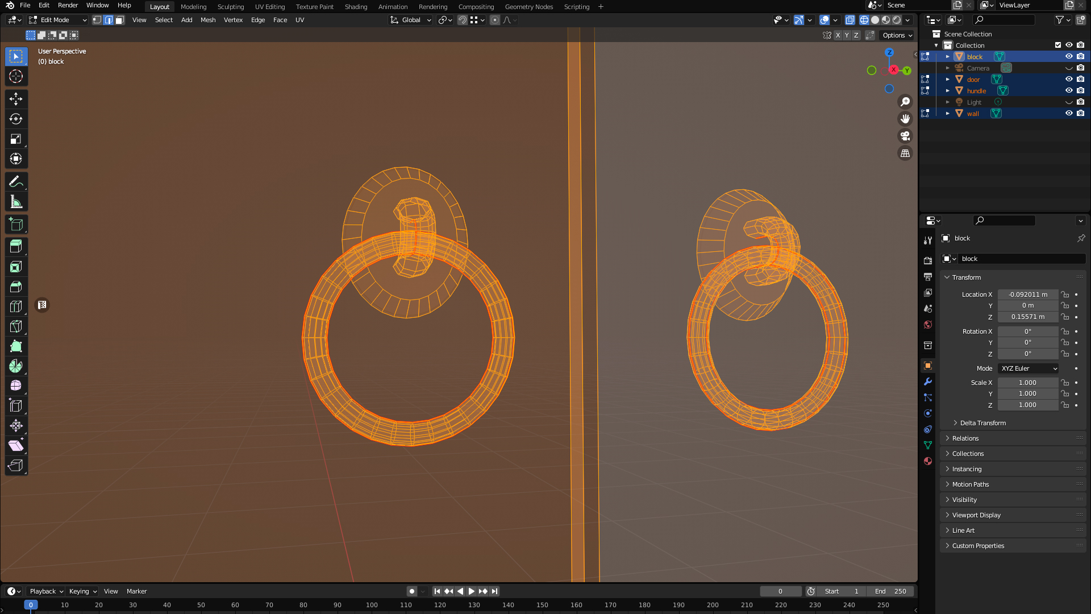1091x614 pixels.
Task: Uncheck the Collection exclude checkbox
Action: click(x=1057, y=45)
